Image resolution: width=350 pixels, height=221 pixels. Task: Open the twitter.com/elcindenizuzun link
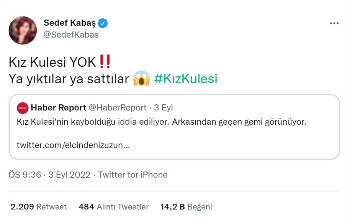pos(73,146)
